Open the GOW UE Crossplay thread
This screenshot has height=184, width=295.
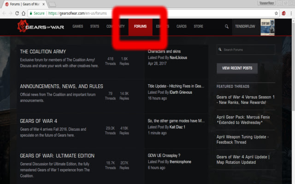(x=164, y=155)
